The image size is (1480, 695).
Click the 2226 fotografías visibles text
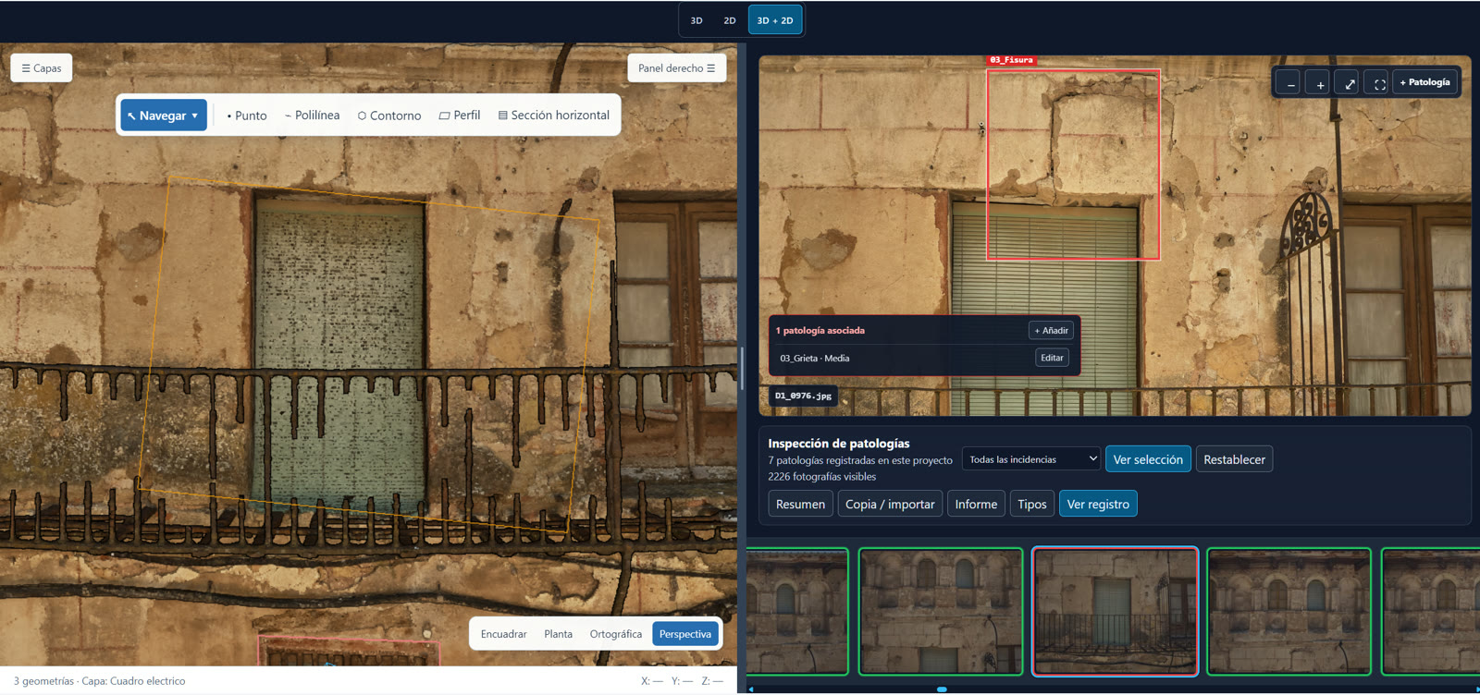822,477
